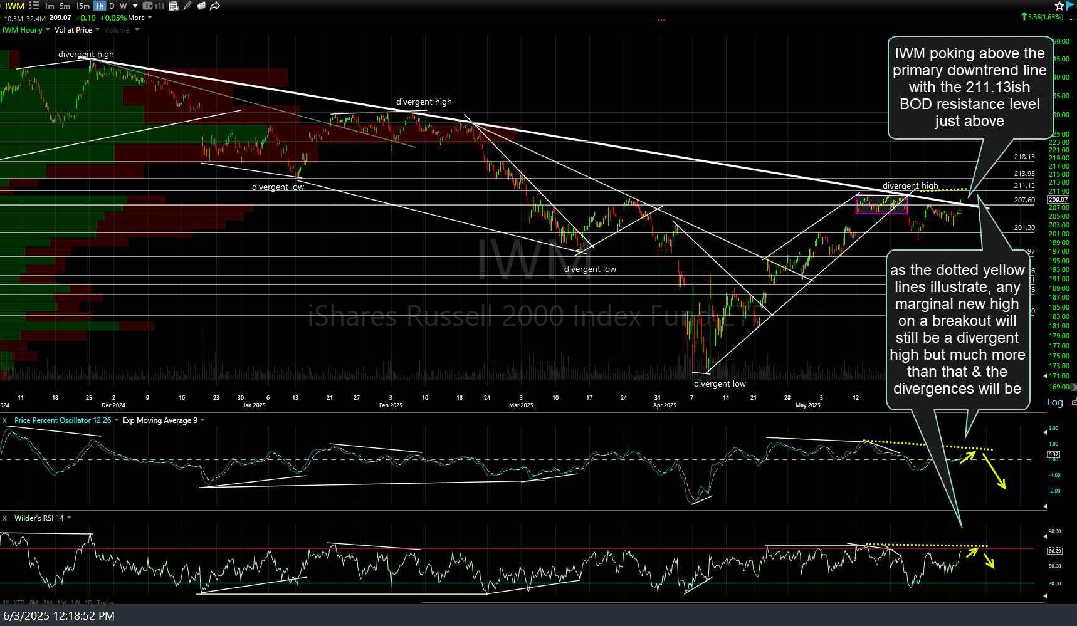Select the daily D timeframe
1077x626 pixels.
112,6
